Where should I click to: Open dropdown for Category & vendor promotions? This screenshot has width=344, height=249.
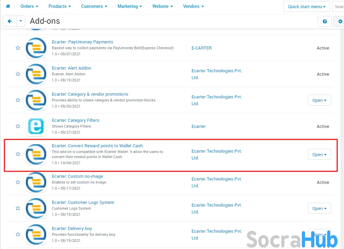[x=319, y=100]
